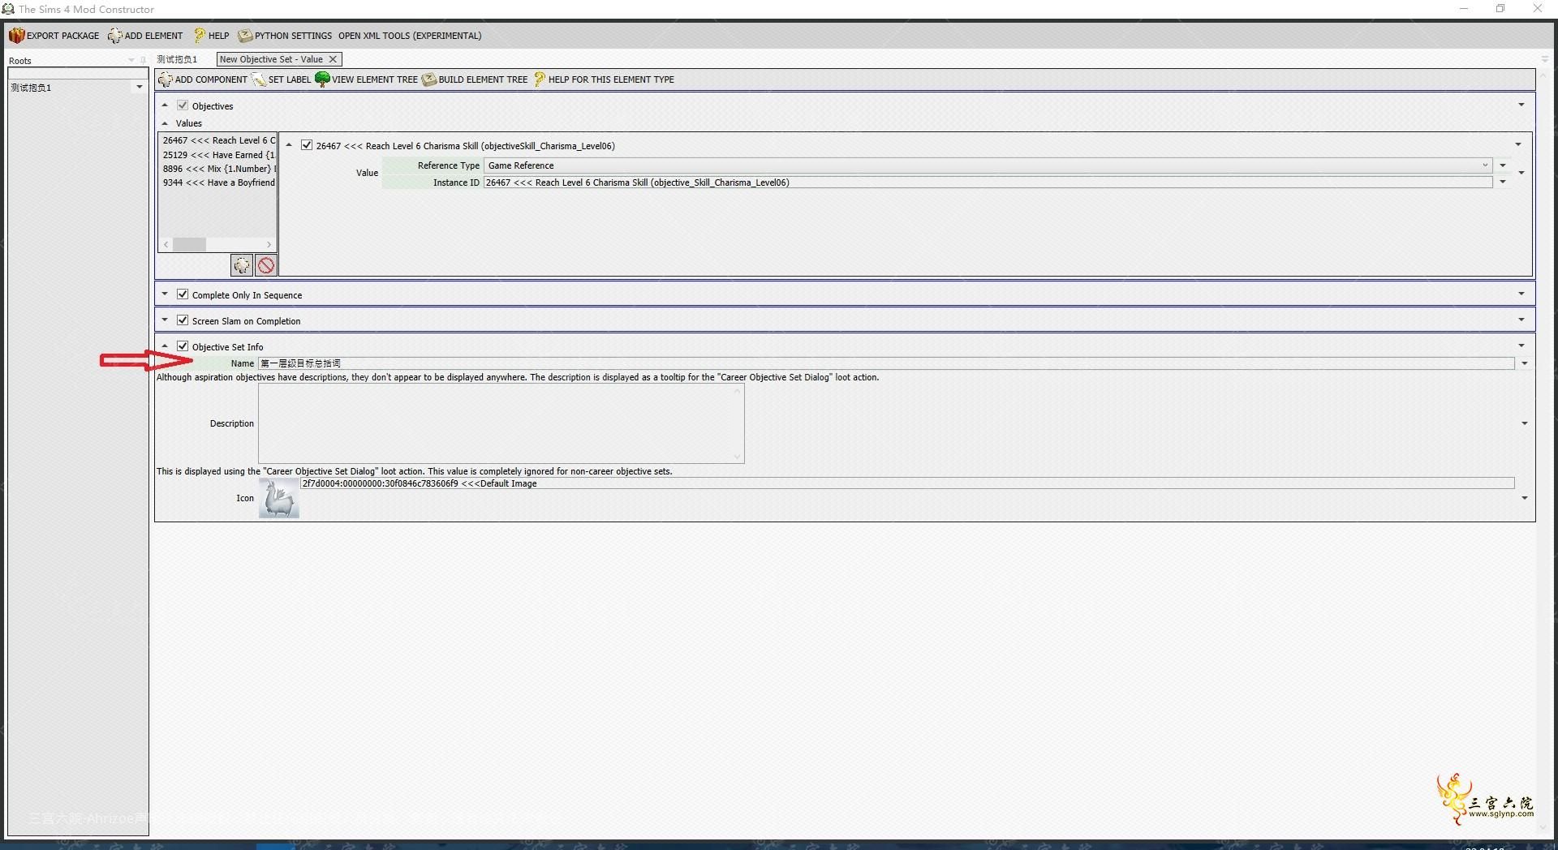Click the Build Element Tree icon
The width and height of the screenshot is (1558, 850).
click(x=429, y=79)
